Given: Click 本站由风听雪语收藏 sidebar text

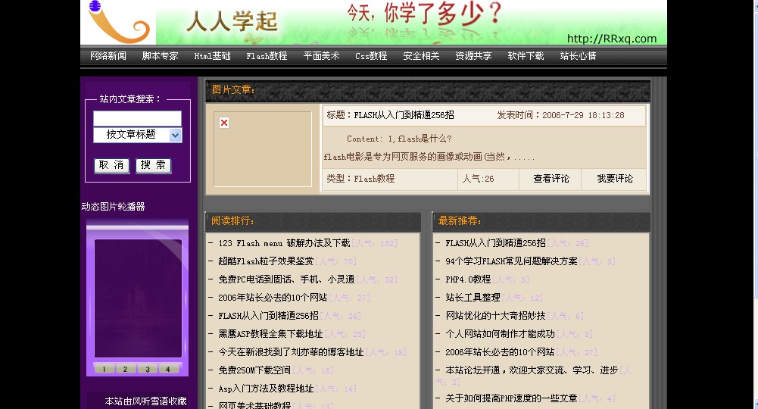Looking at the screenshot, I should coord(145,401).
